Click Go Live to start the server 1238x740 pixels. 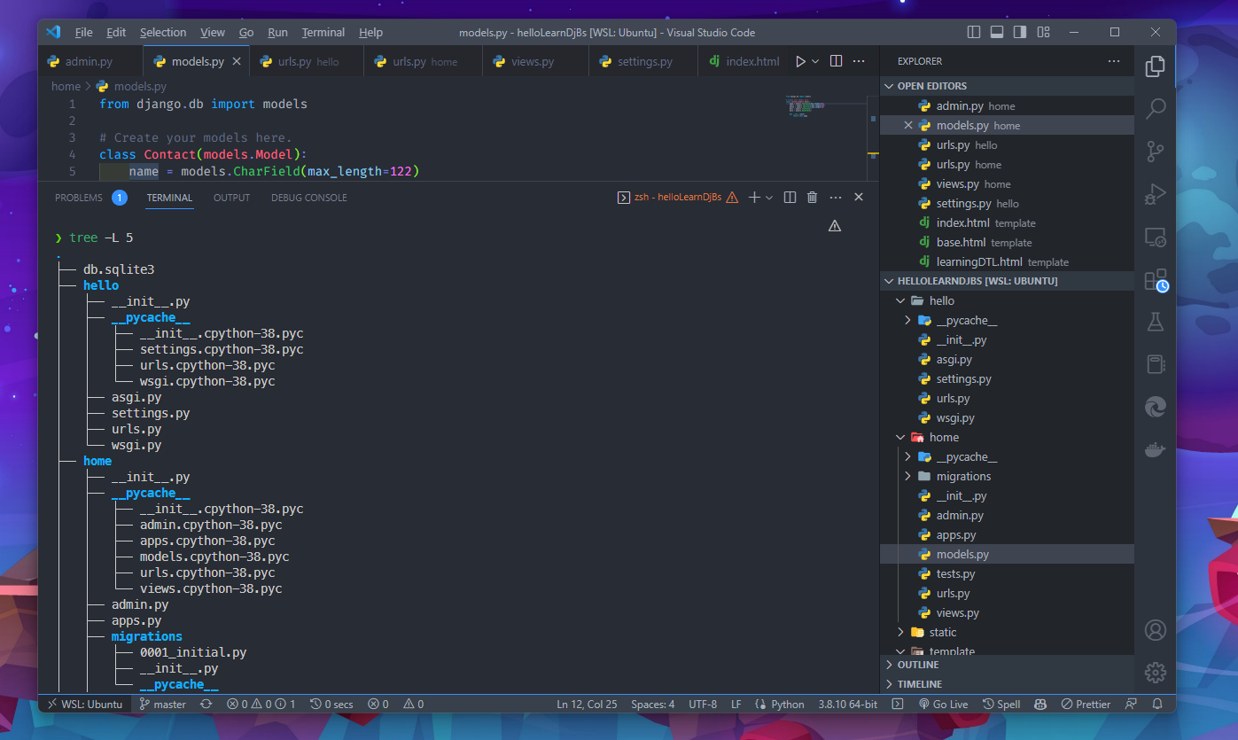coord(943,704)
